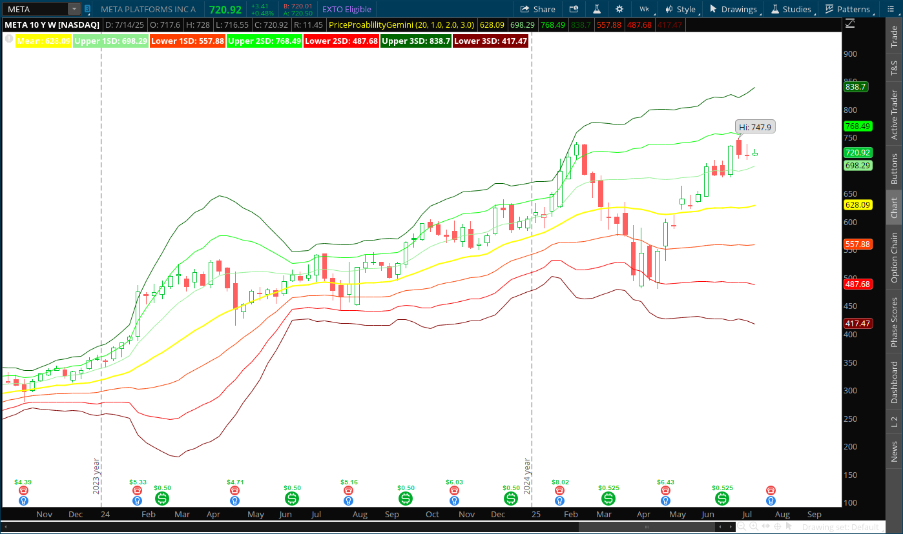Select the arrow cursor tool at bottom right

click(789, 526)
